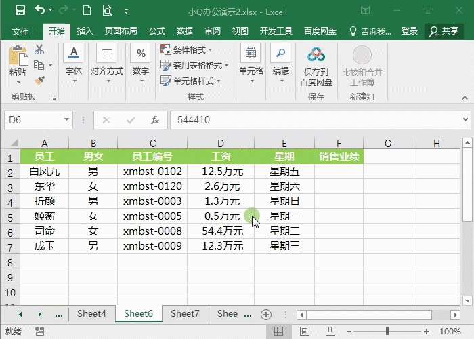The width and height of the screenshot is (474, 339).
Task: Switch to the 页面布局 tab
Action: (x=121, y=31)
